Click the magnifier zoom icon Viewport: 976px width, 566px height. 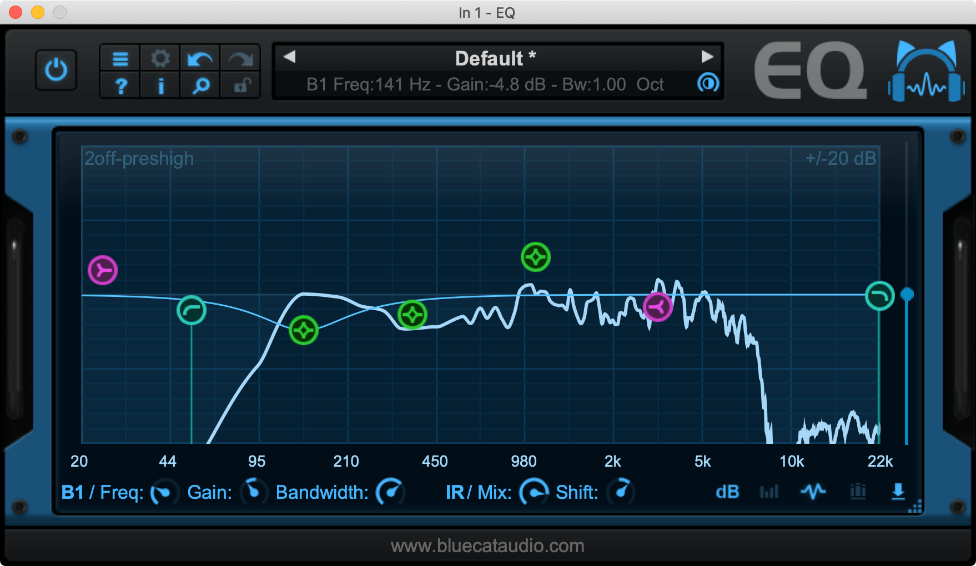[x=200, y=86]
